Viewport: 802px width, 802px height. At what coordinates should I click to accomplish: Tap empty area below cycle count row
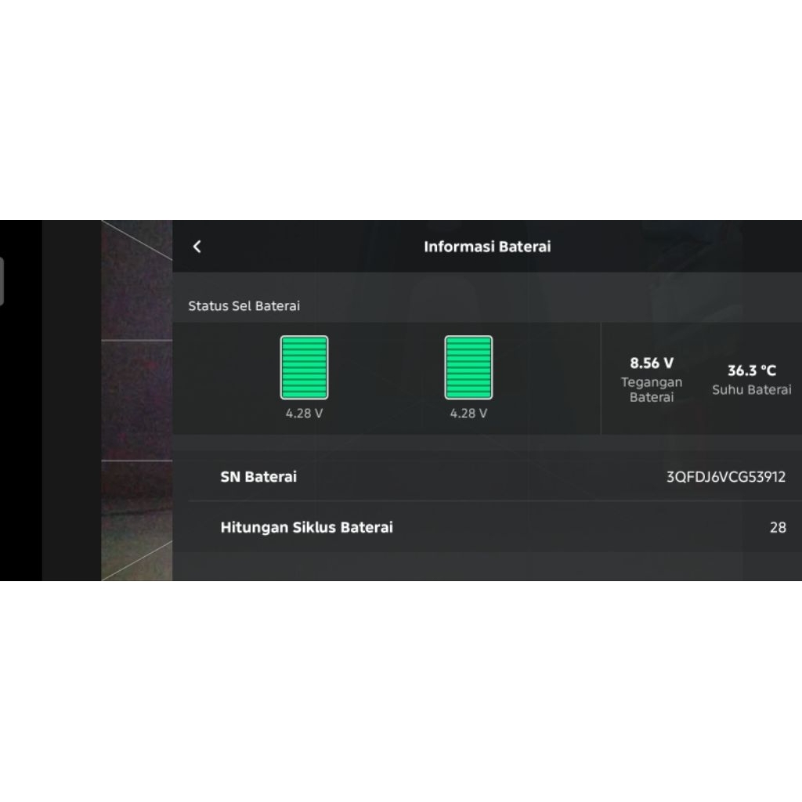pos(487,567)
